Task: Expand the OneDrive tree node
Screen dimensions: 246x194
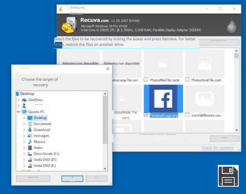Action: [18, 100]
